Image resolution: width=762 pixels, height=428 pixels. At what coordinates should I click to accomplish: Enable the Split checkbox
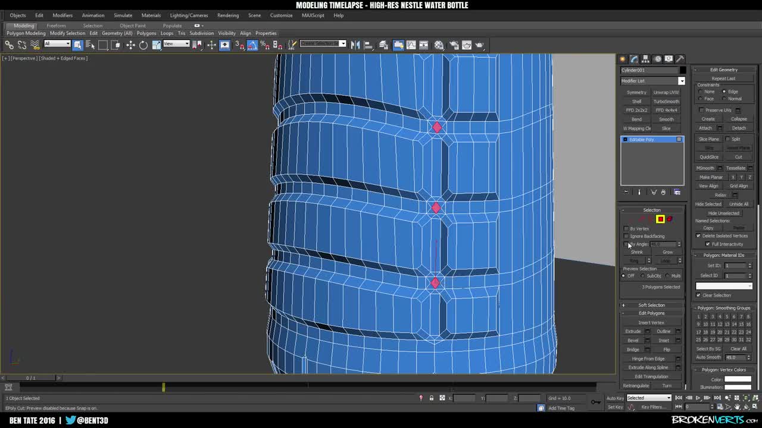tap(727, 139)
